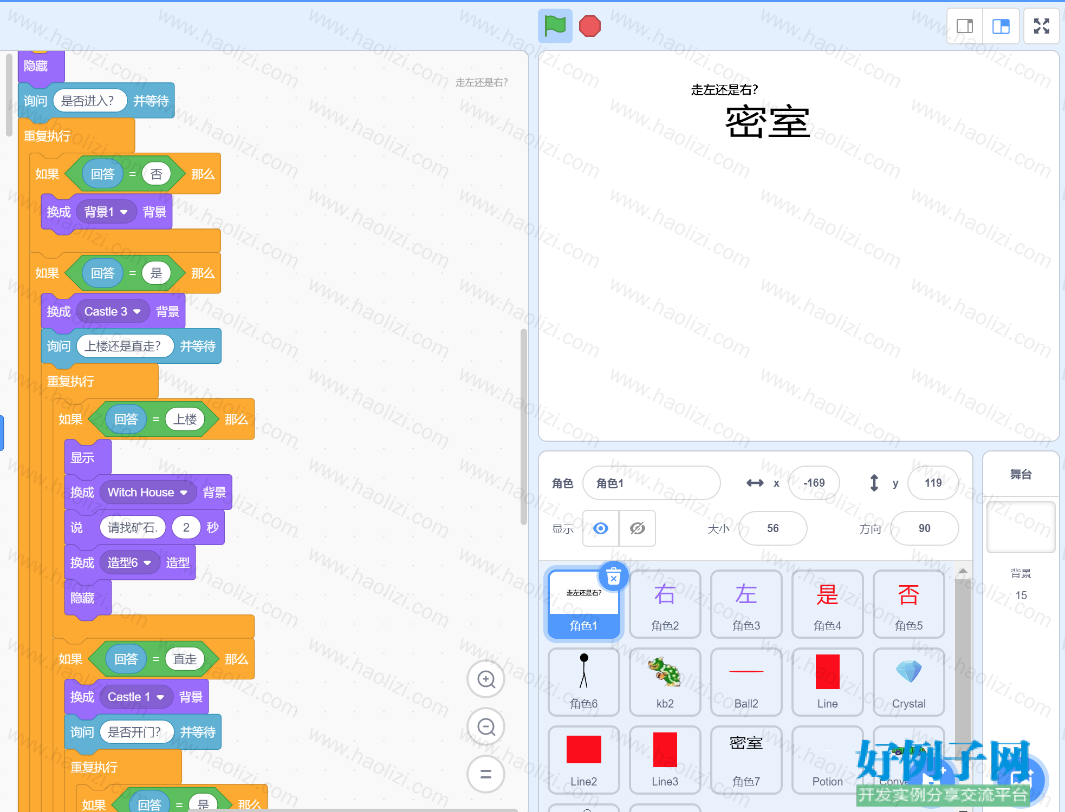This screenshot has width=1065, height=812.
Task: Edit the direction value 90
Action: coord(924,528)
